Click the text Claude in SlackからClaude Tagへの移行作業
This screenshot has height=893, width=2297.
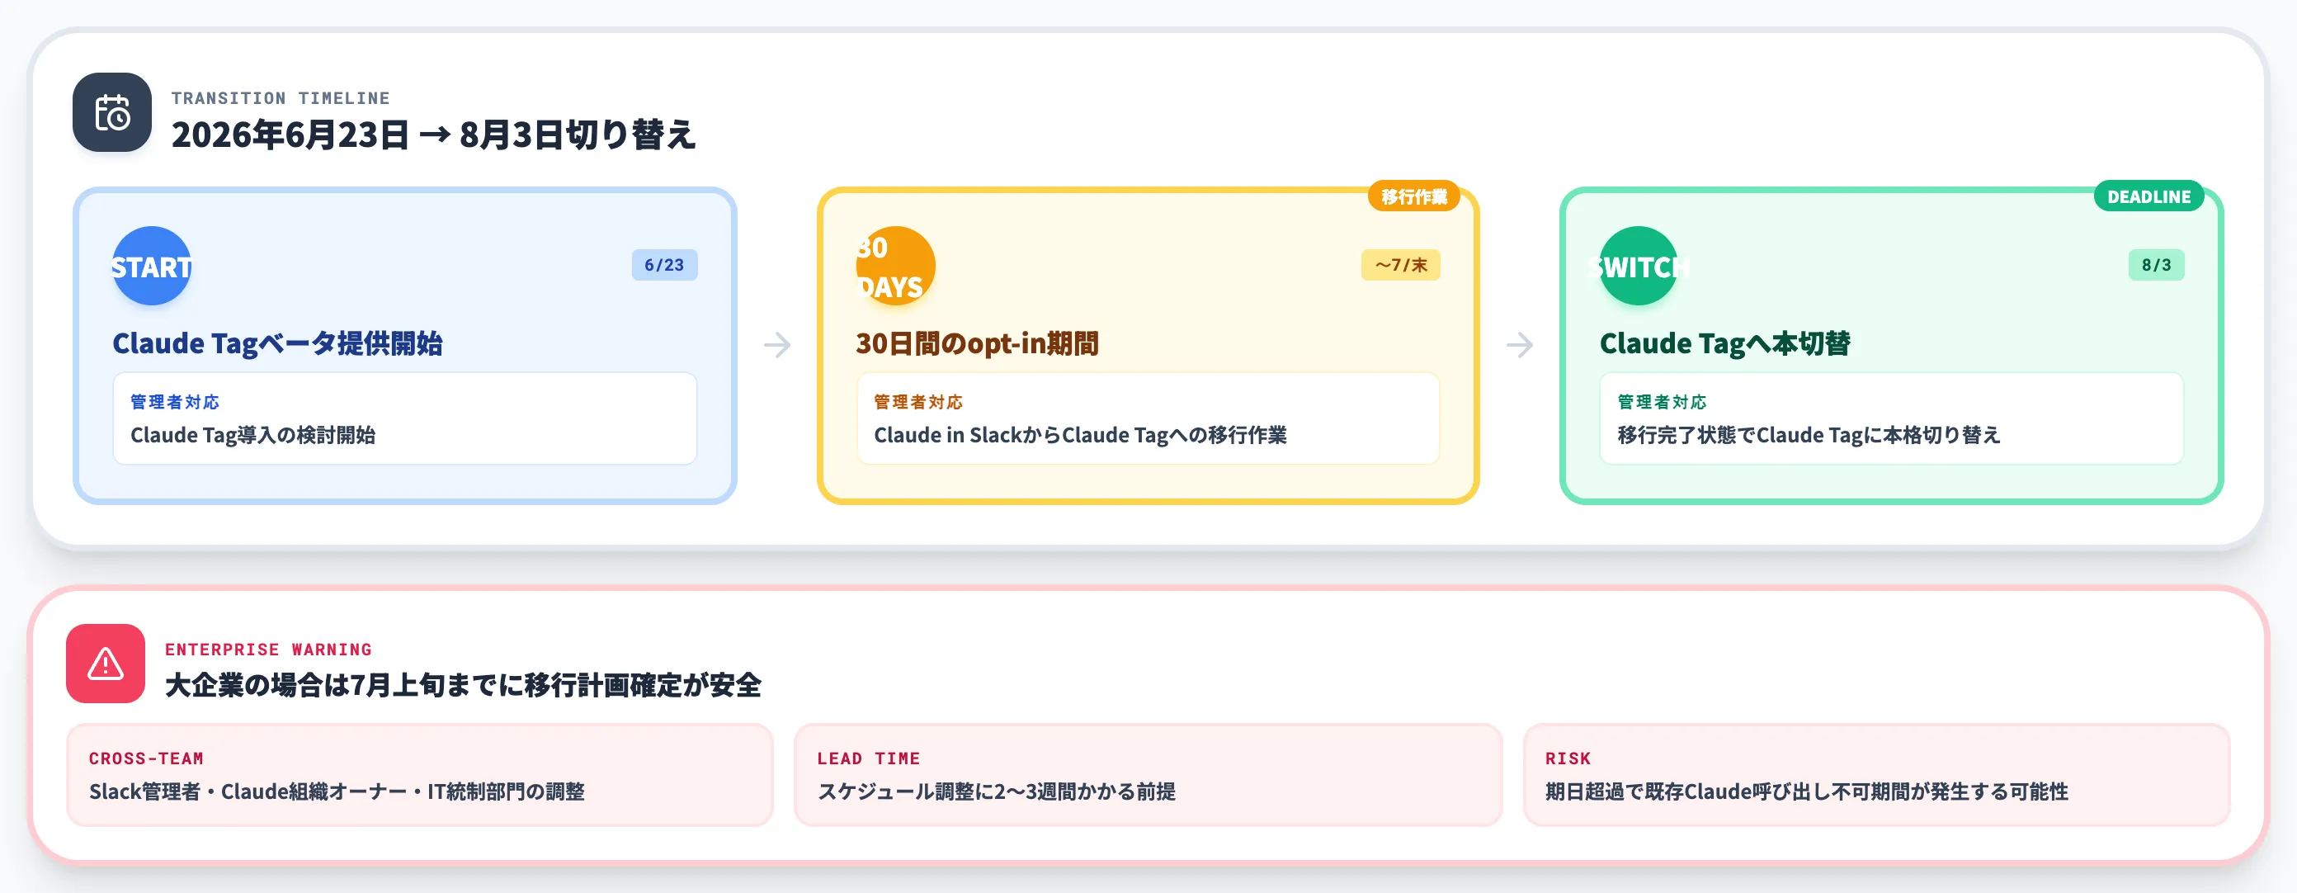[1080, 435]
